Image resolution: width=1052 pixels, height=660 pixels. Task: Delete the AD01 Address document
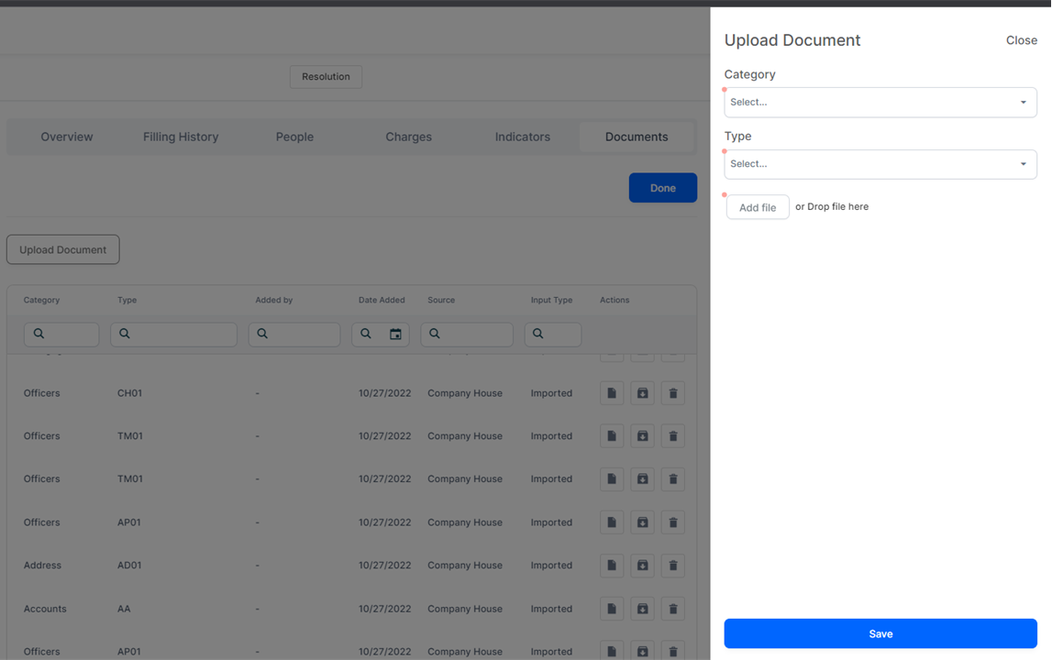coord(673,566)
